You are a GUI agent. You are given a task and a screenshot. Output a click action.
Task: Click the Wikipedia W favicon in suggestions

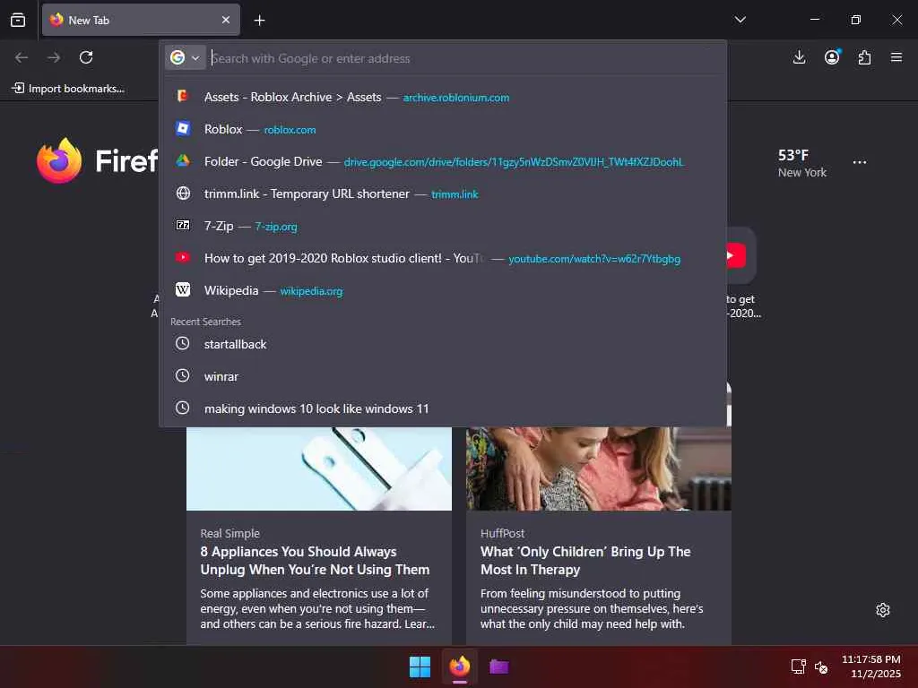tap(183, 289)
